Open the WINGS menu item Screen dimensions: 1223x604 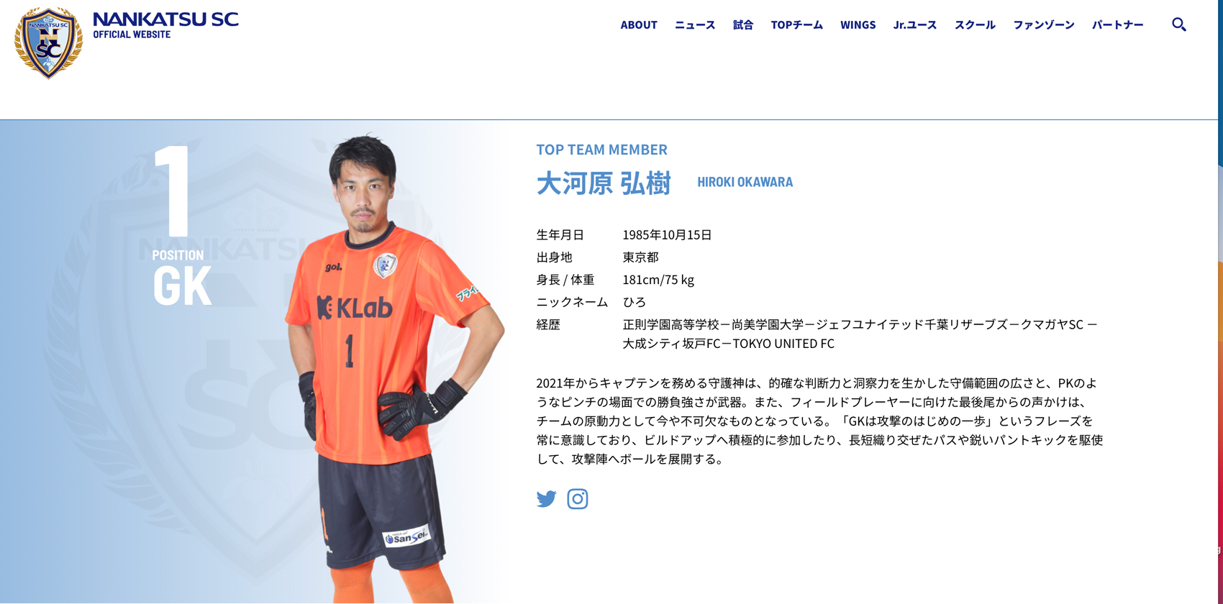click(x=858, y=25)
